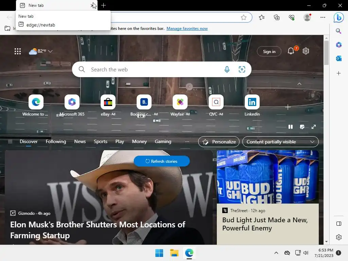Toggle the sidebar panel visibility icon
This screenshot has height=261, width=348.
(x=339, y=224)
